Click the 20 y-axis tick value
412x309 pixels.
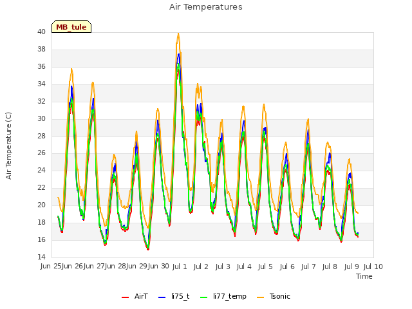point(41,205)
